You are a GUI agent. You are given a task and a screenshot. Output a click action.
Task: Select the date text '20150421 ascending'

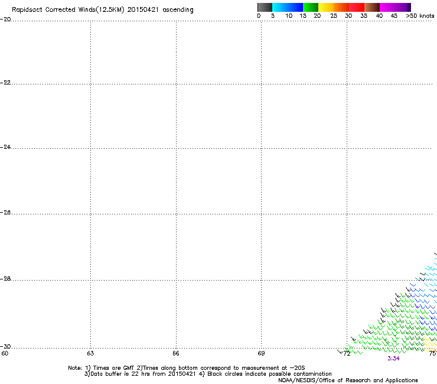click(x=160, y=10)
